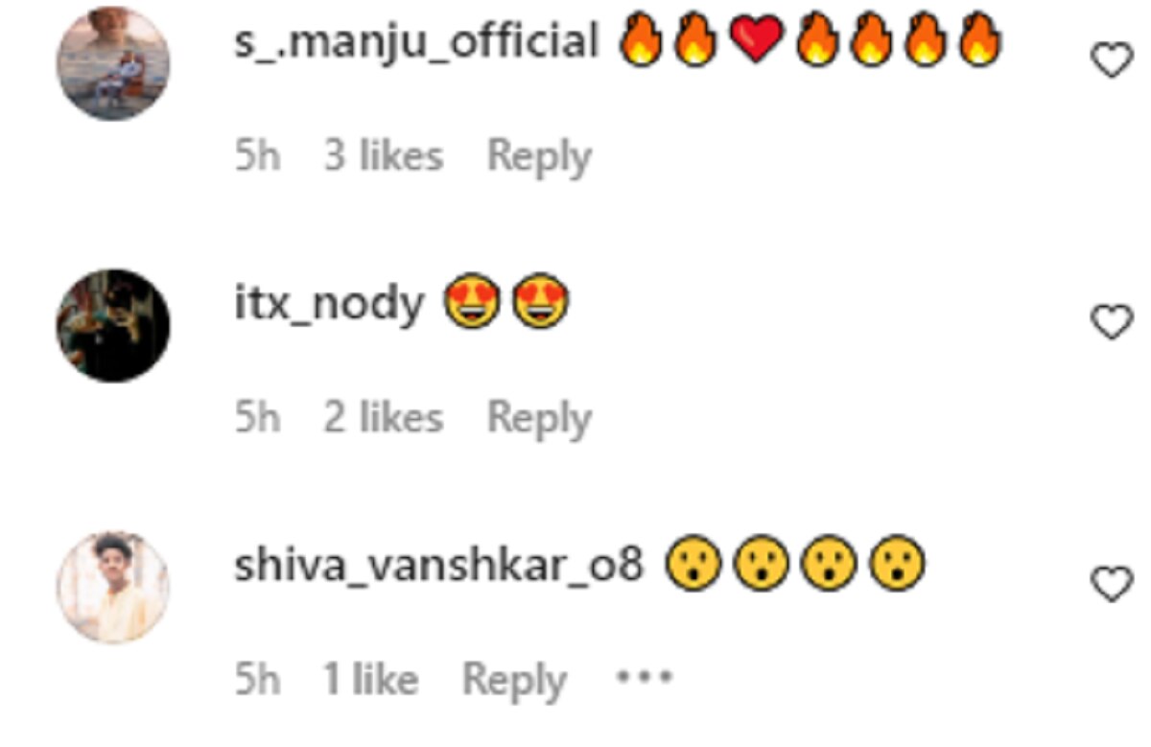
Task: Reply to s_.manju_official's comment
Action: click(x=539, y=158)
